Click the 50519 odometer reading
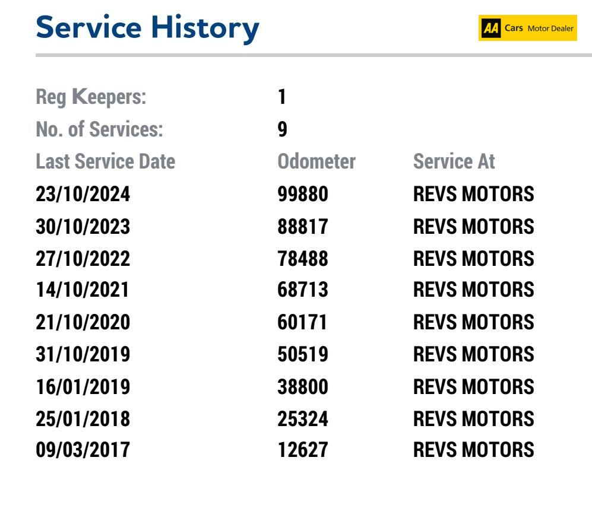The width and height of the screenshot is (592, 524). (303, 354)
